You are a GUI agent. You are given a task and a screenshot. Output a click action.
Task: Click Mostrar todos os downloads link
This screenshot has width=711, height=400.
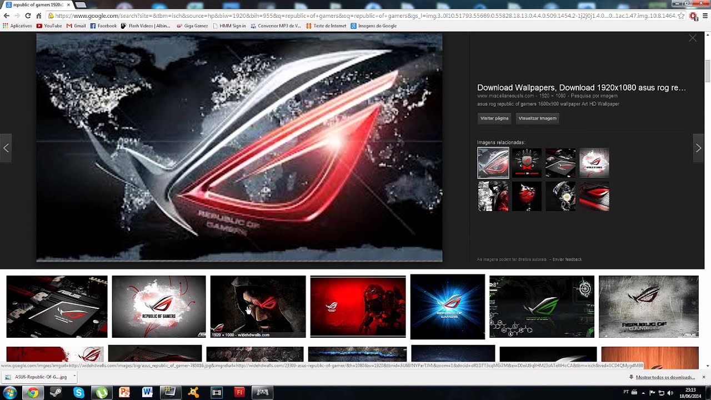[664, 377]
